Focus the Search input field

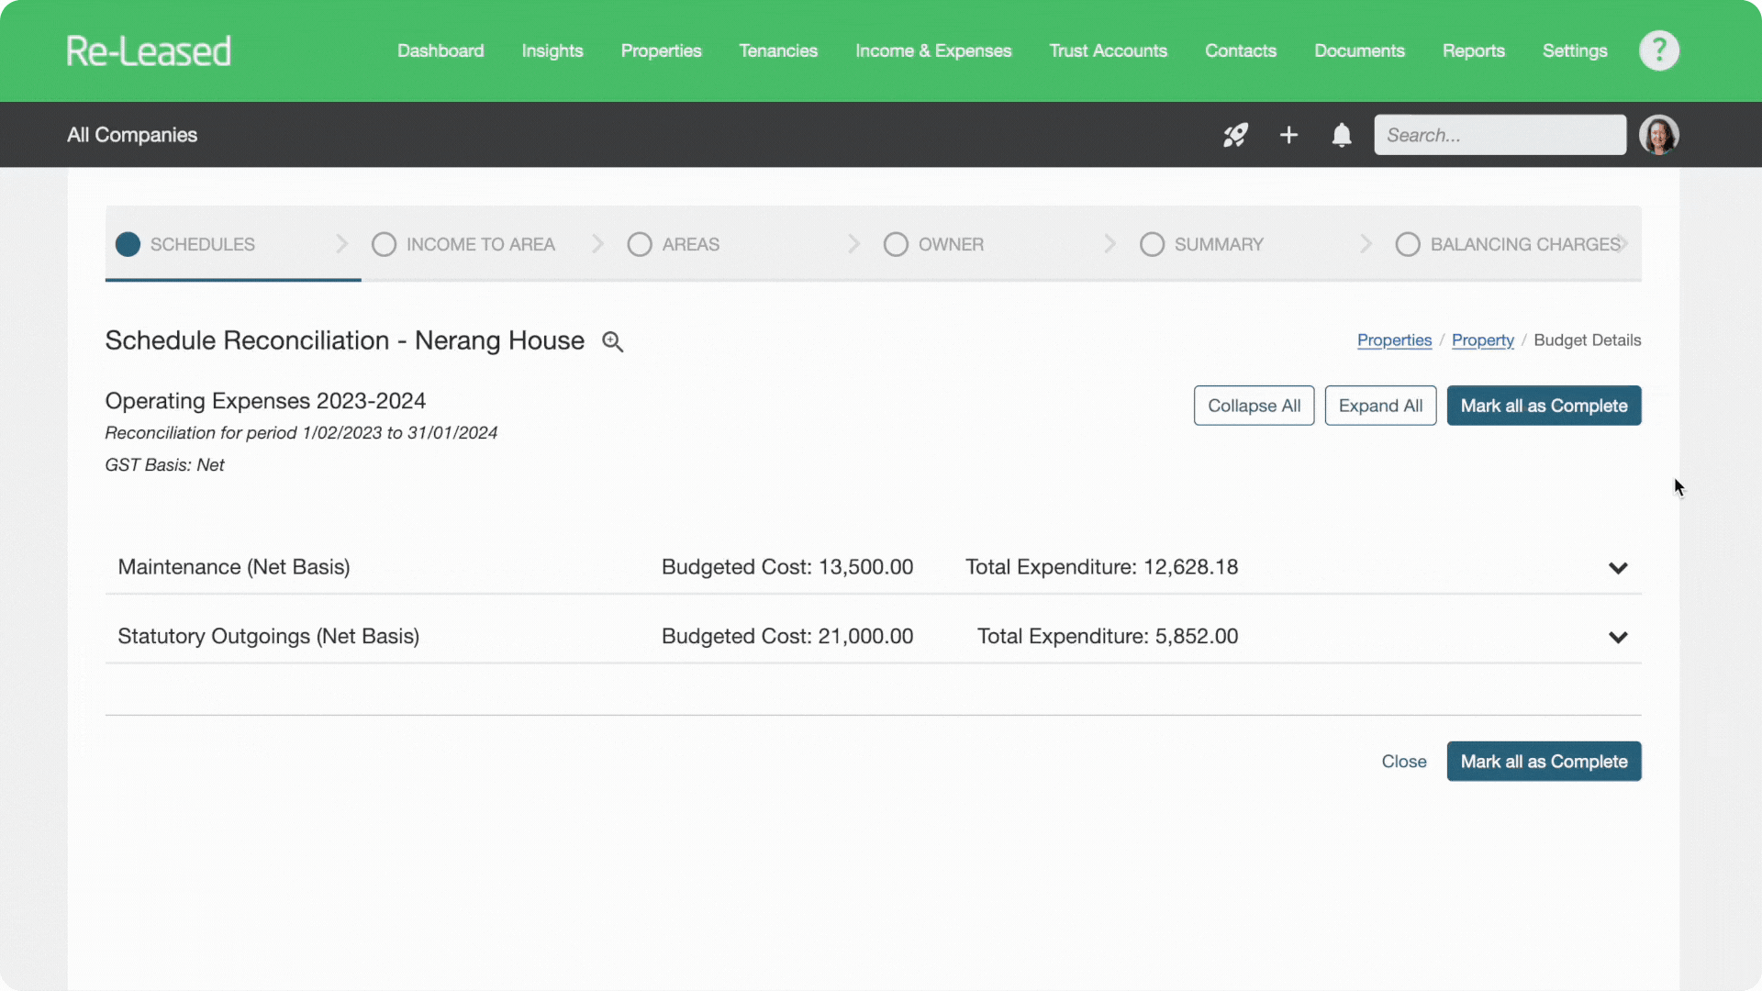tap(1500, 135)
